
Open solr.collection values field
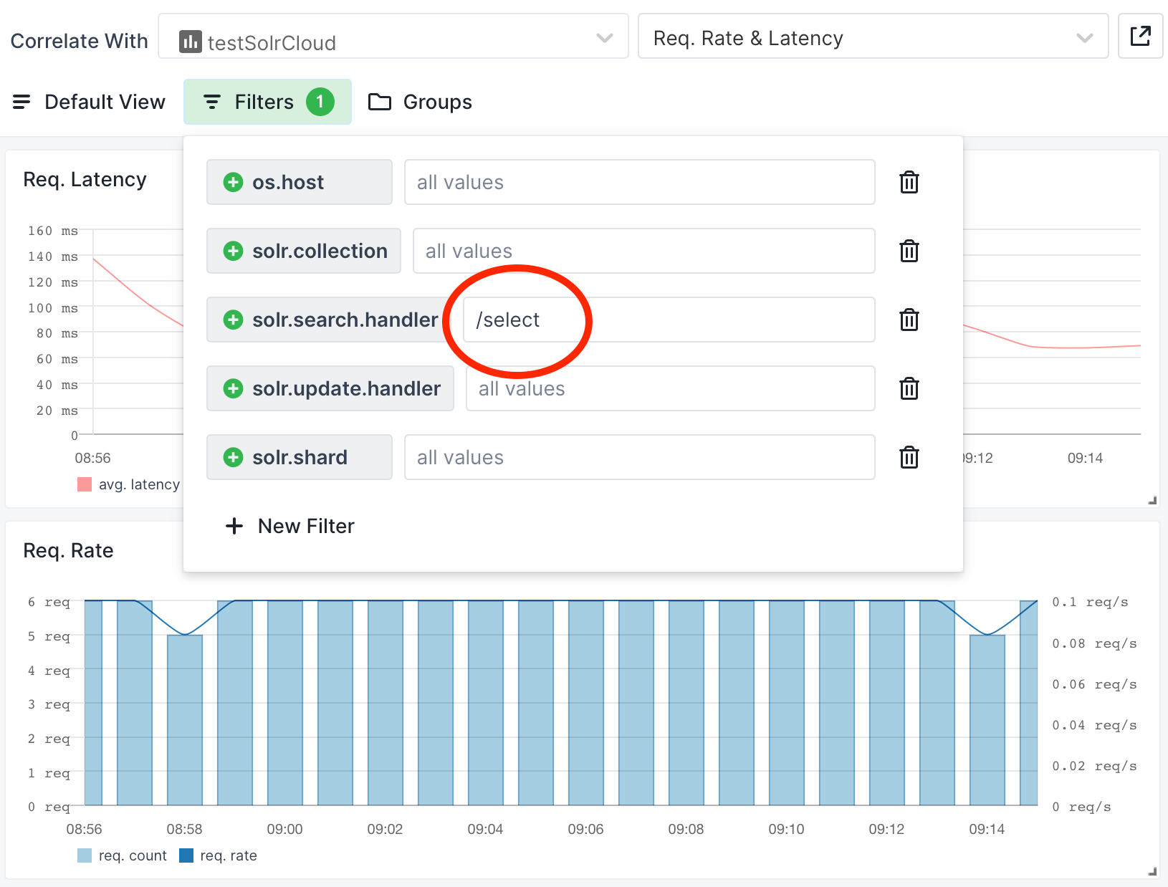643,251
